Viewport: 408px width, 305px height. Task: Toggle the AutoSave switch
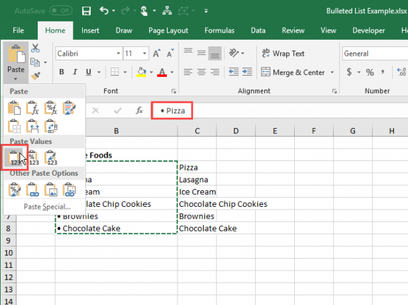coord(61,11)
